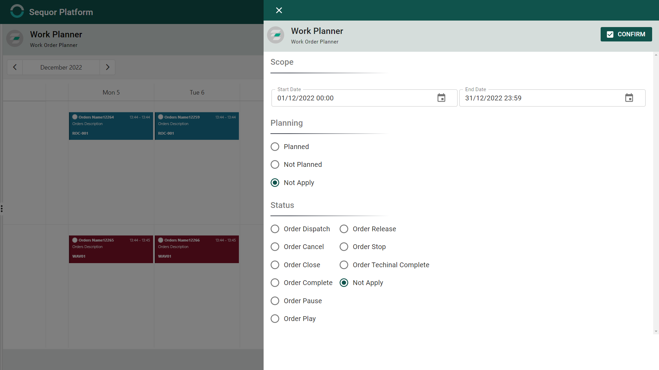Click status circle on Orders Name12259 card

(x=161, y=117)
